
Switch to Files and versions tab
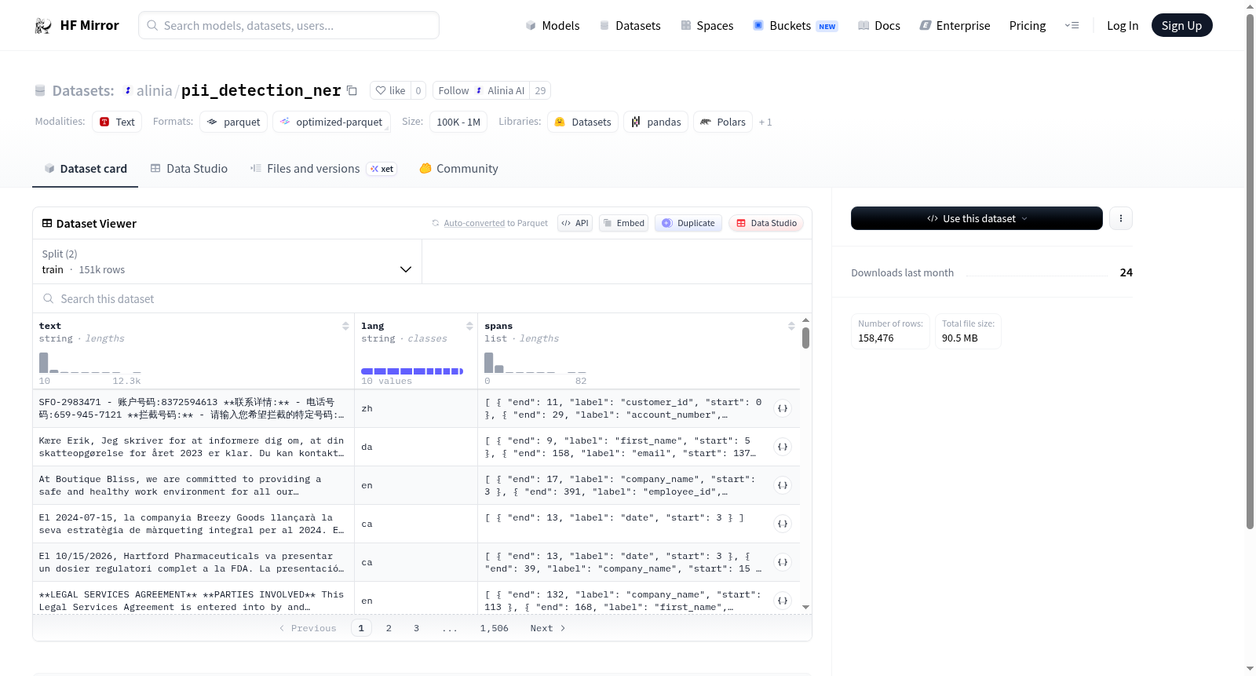coord(323,168)
